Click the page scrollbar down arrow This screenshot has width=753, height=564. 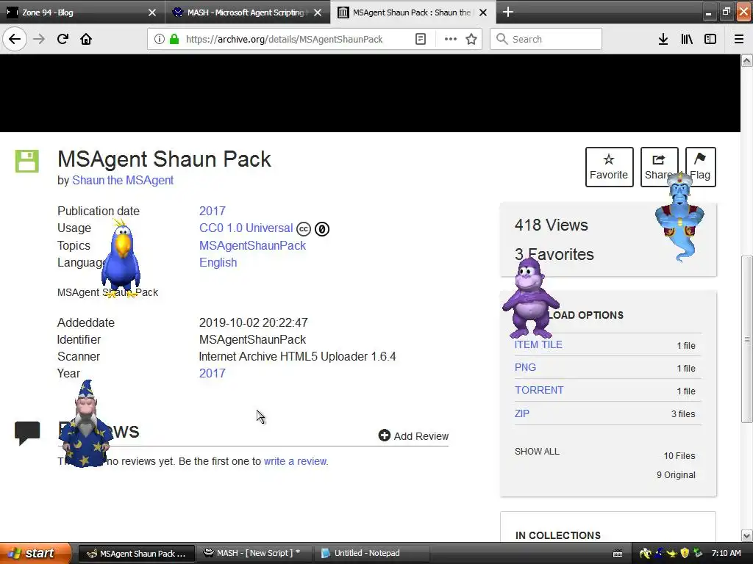click(746, 535)
